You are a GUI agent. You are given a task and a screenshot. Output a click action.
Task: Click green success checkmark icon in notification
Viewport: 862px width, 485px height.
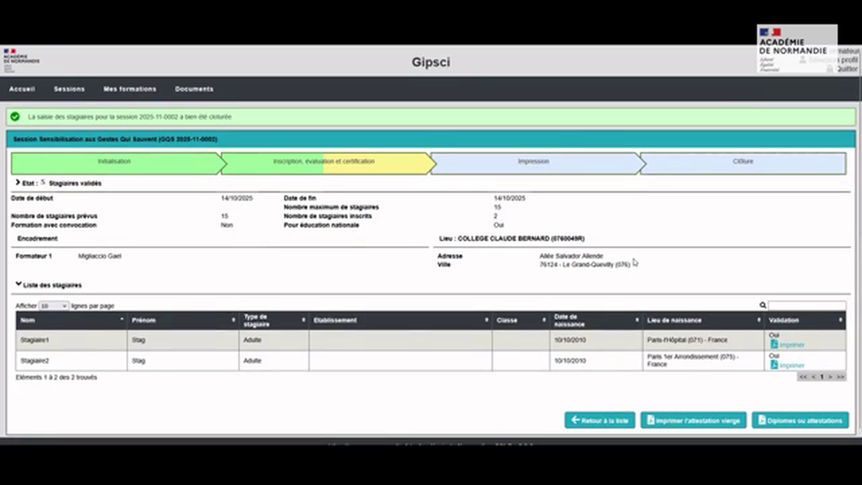pos(15,117)
